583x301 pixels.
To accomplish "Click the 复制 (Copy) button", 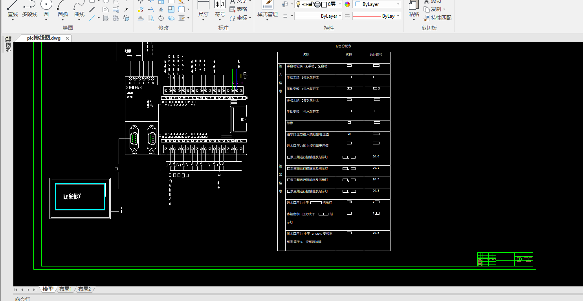I will (x=434, y=9).
